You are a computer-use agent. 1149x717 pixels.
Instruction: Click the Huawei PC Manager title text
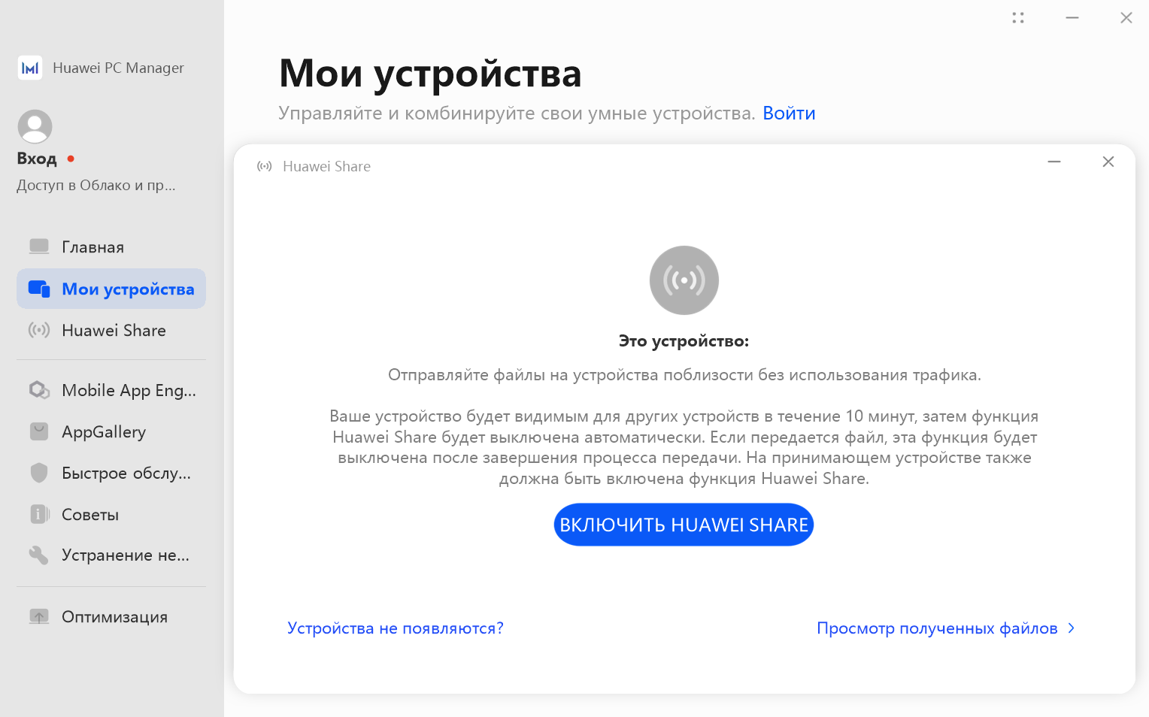pyautogui.click(x=118, y=68)
